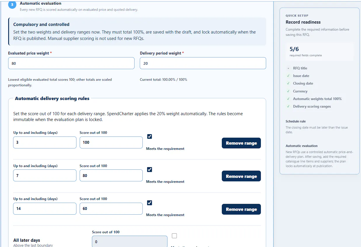
Task: Click check mark beside Delivery scoring ranges
Action: pyautogui.click(x=288, y=106)
